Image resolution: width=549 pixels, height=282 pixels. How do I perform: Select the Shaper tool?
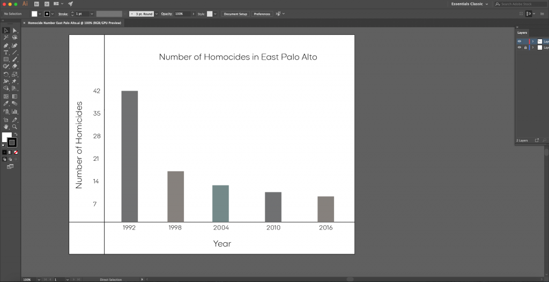pos(6,66)
